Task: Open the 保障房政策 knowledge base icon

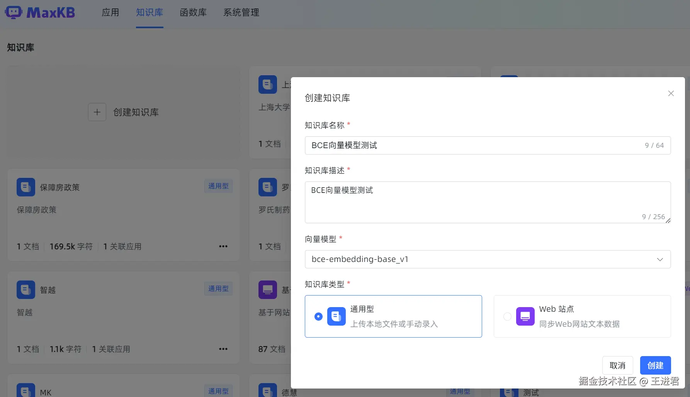Action: click(x=26, y=188)
